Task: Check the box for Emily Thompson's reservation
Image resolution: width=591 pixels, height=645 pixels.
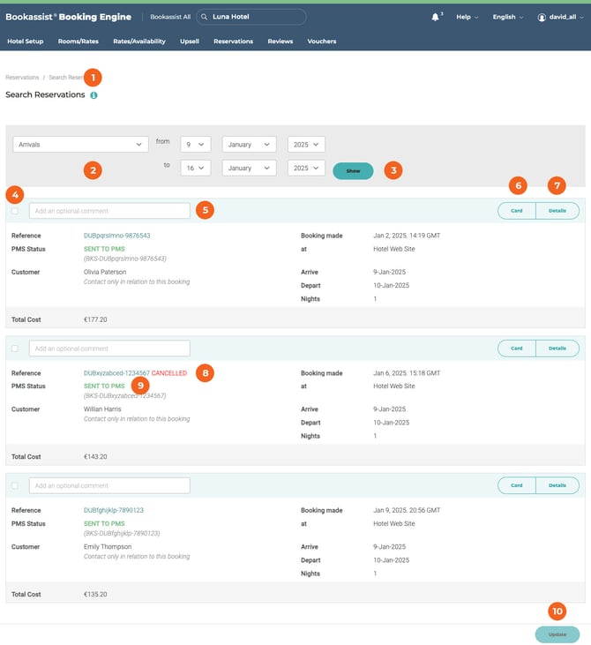Action: coord(14,485)
